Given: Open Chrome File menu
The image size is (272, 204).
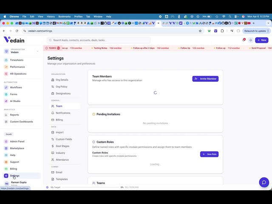Looking at the screenshot, I should click(24, 17).
